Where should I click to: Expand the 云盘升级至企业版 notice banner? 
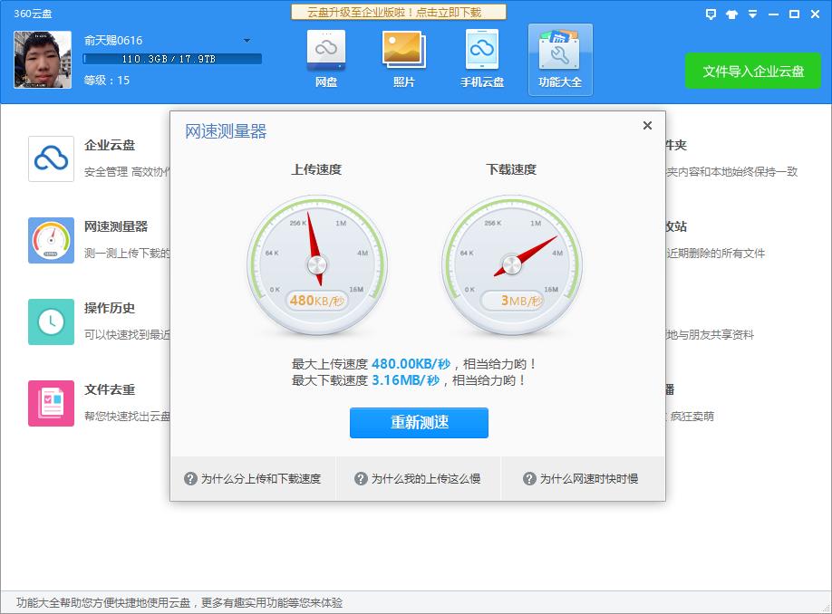[x=399, y=12]
